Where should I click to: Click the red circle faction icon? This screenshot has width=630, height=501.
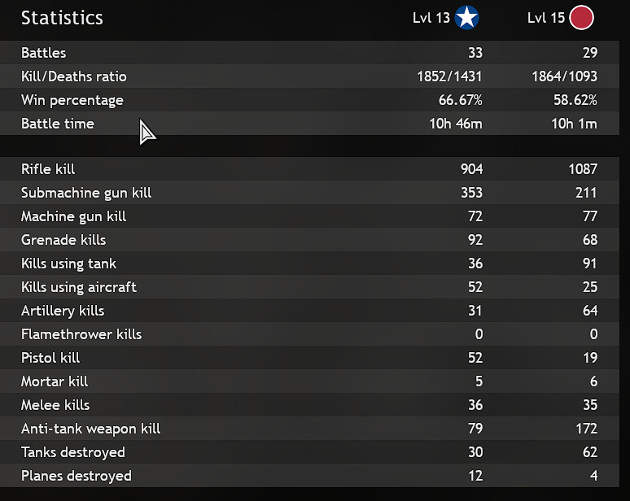pos(581,17)
